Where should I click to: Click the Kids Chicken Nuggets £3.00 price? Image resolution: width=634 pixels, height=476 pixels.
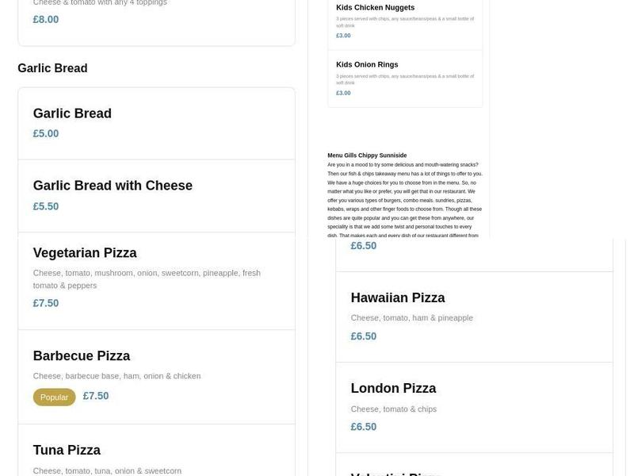click(343, 36)
